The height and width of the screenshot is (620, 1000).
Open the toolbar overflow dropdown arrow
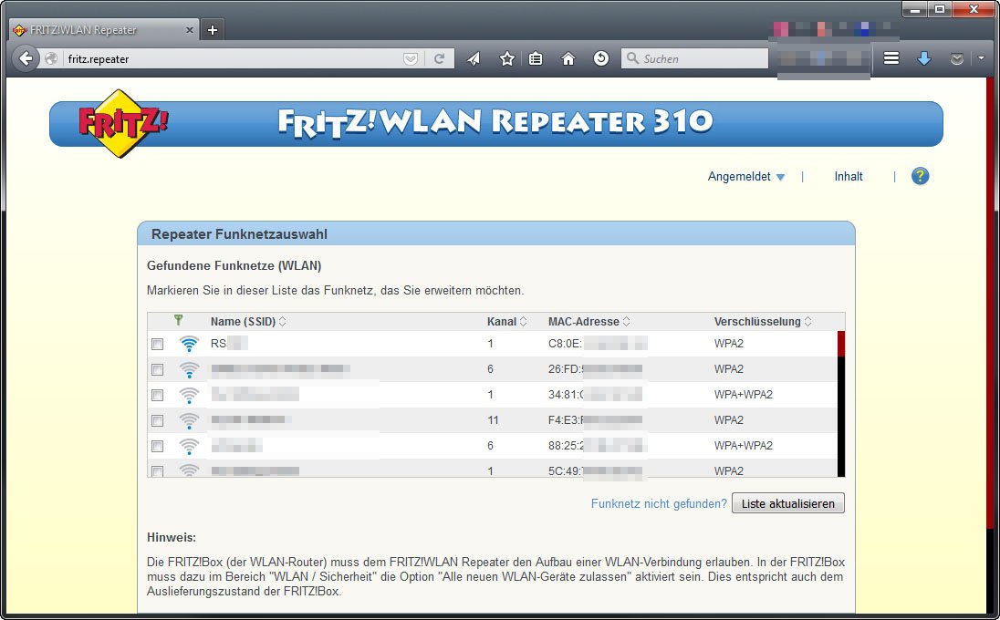(x=982, y=58)
